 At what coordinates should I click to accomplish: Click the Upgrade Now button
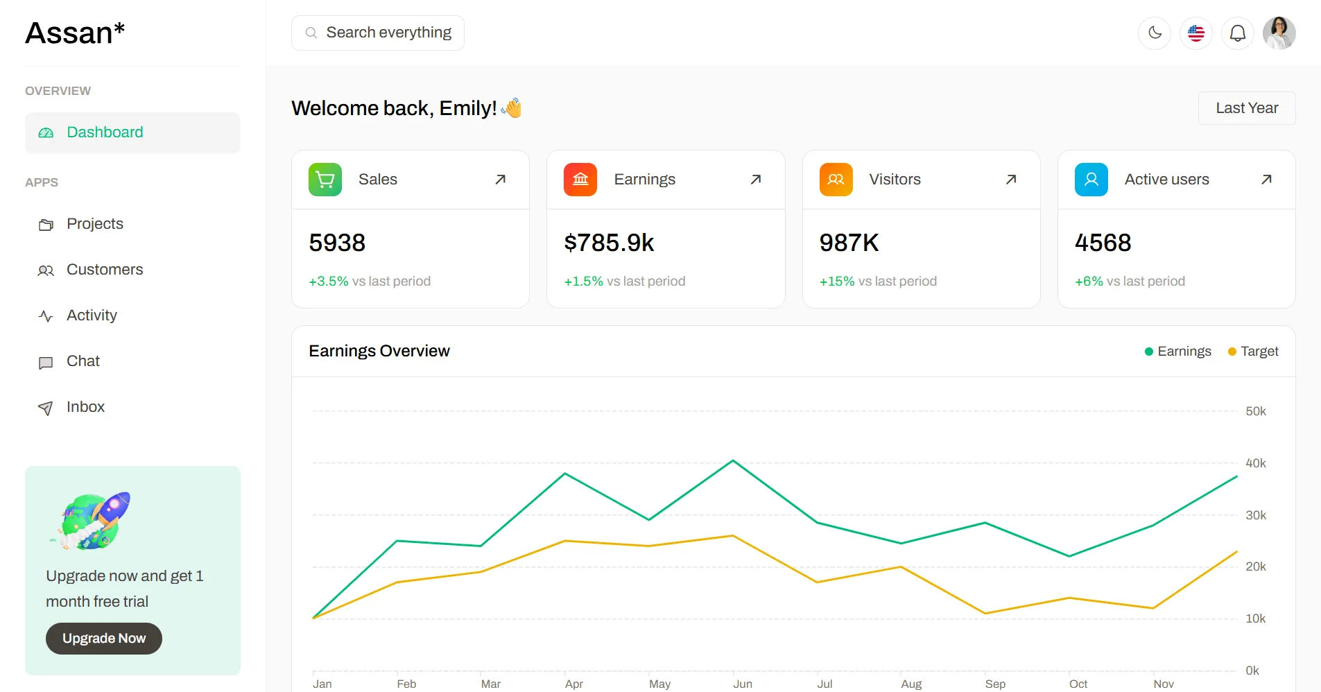[x=104, y=639]
